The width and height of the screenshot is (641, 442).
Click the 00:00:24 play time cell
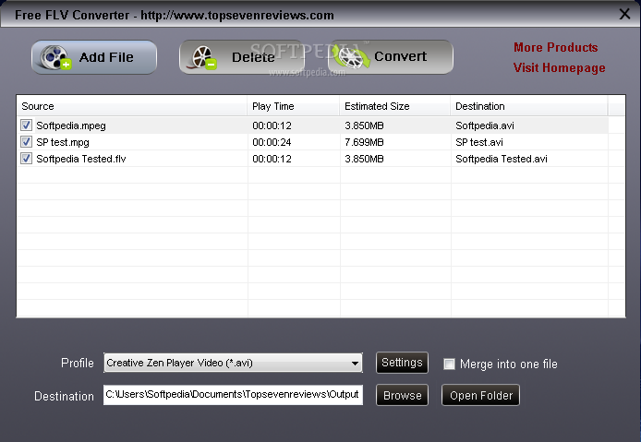click(x=272, y=142)
